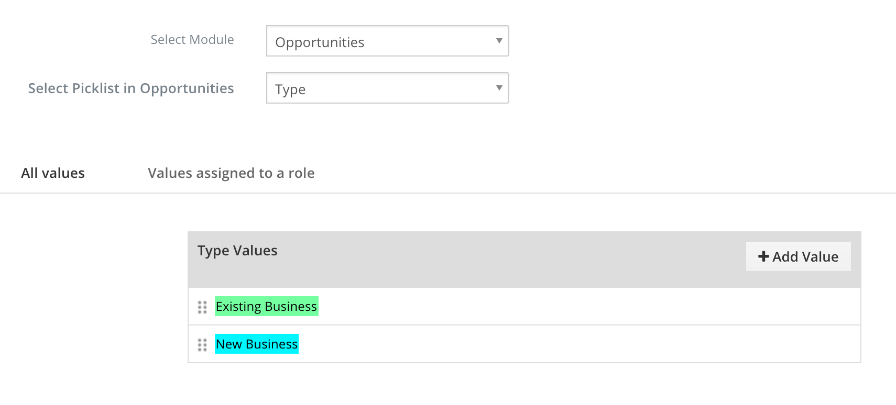This screenshot has width=896, height=405.
Task: Click the Type Values header title
Action: 237,251
